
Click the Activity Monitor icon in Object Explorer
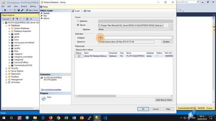click(31, 19)
